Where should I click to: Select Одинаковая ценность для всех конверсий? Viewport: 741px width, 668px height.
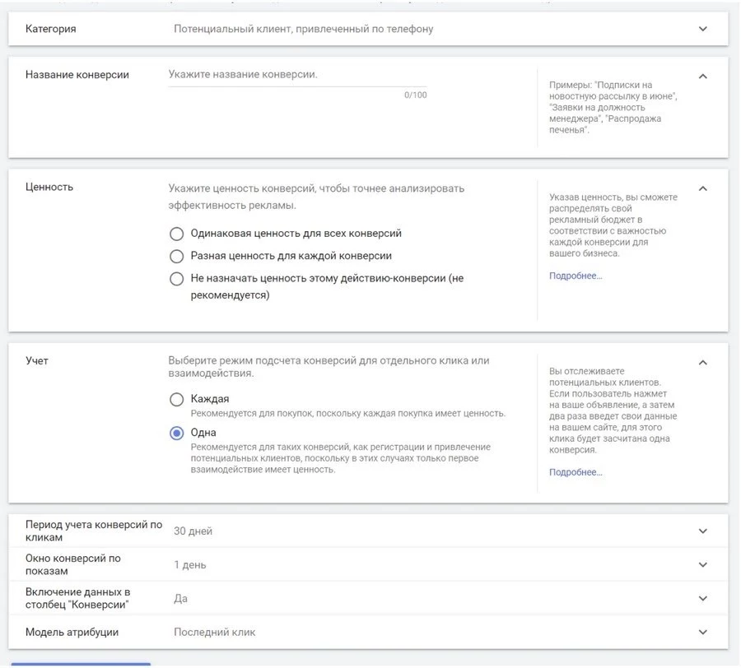(x=176, y=234)
